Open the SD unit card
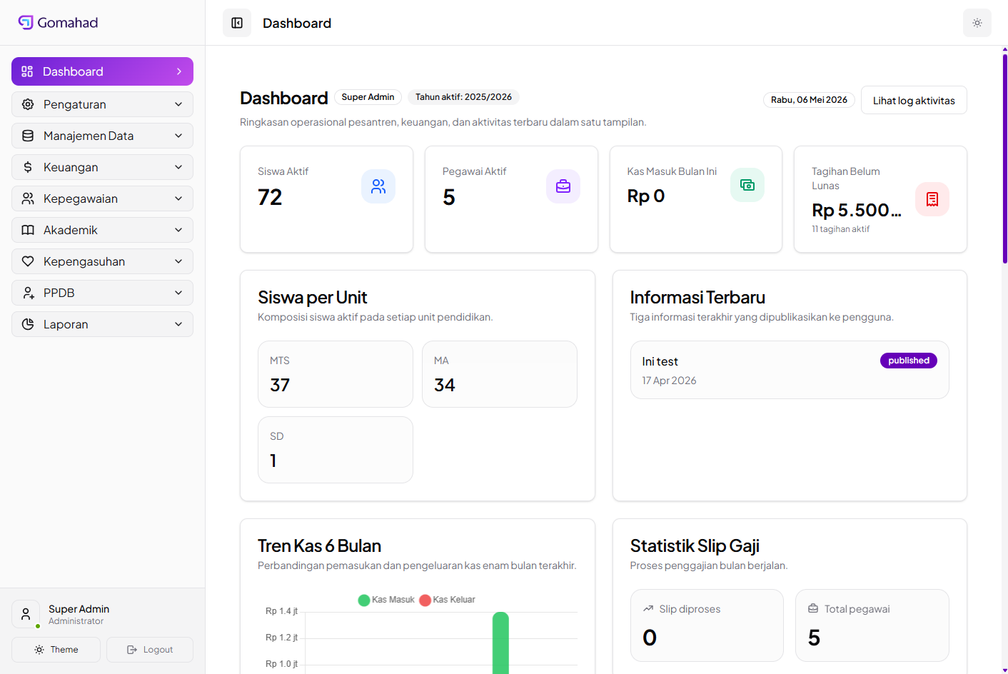 pyautogui.click(x=336, y=450)
